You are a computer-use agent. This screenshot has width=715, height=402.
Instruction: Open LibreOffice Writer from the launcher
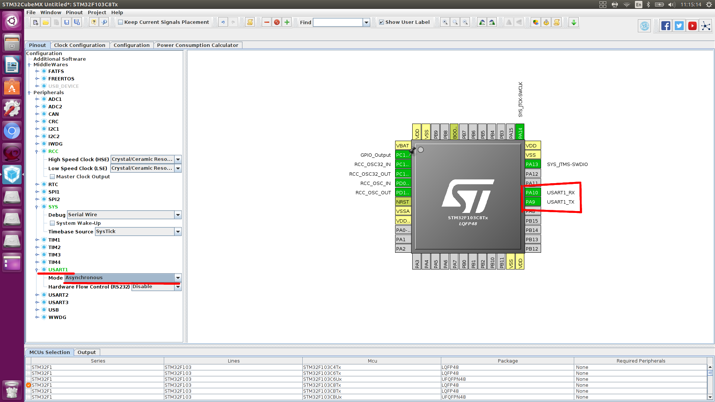tap(12, 65)
